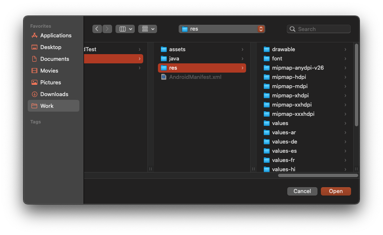
Task: Select the values folder
Action: click(305, 123)
